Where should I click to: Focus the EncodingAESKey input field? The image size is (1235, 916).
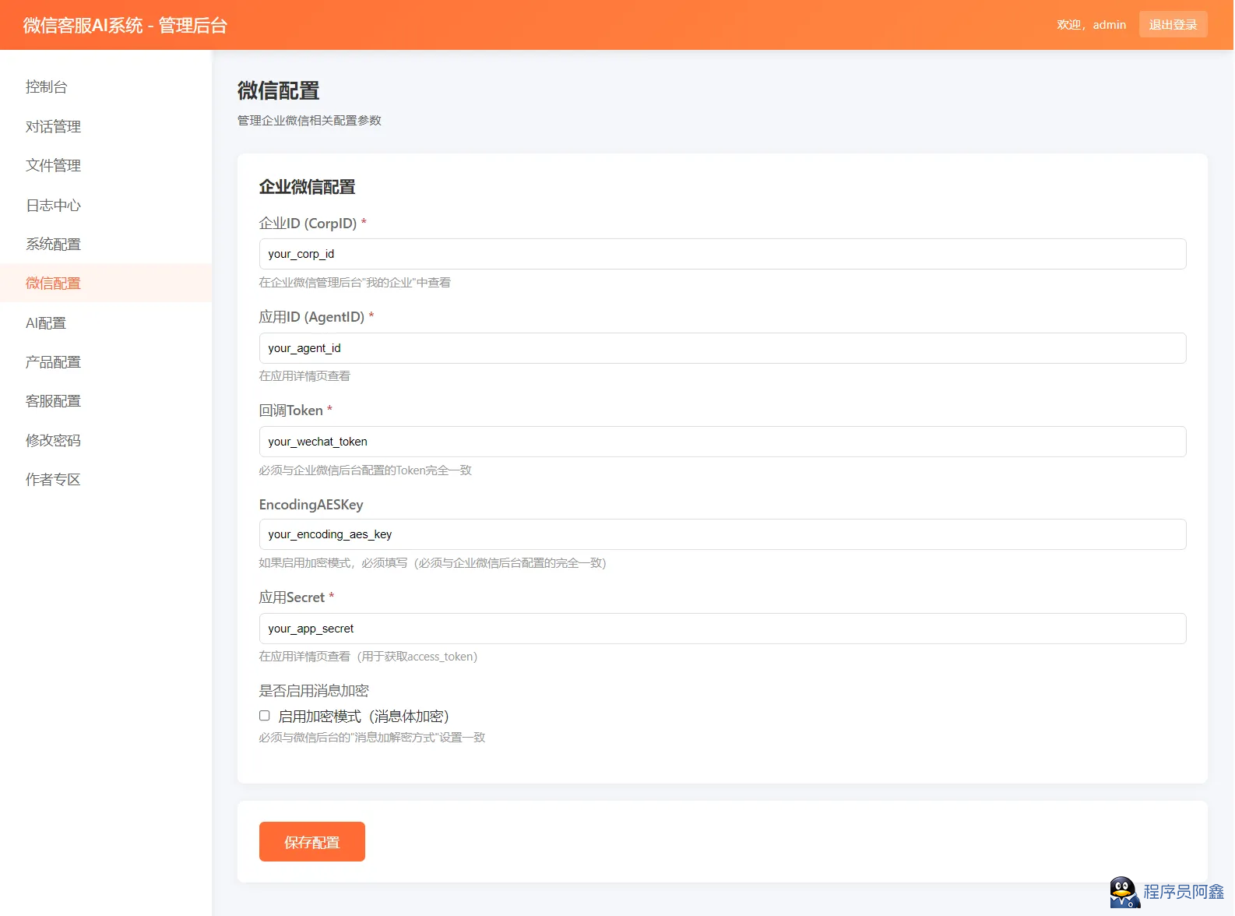722,534
